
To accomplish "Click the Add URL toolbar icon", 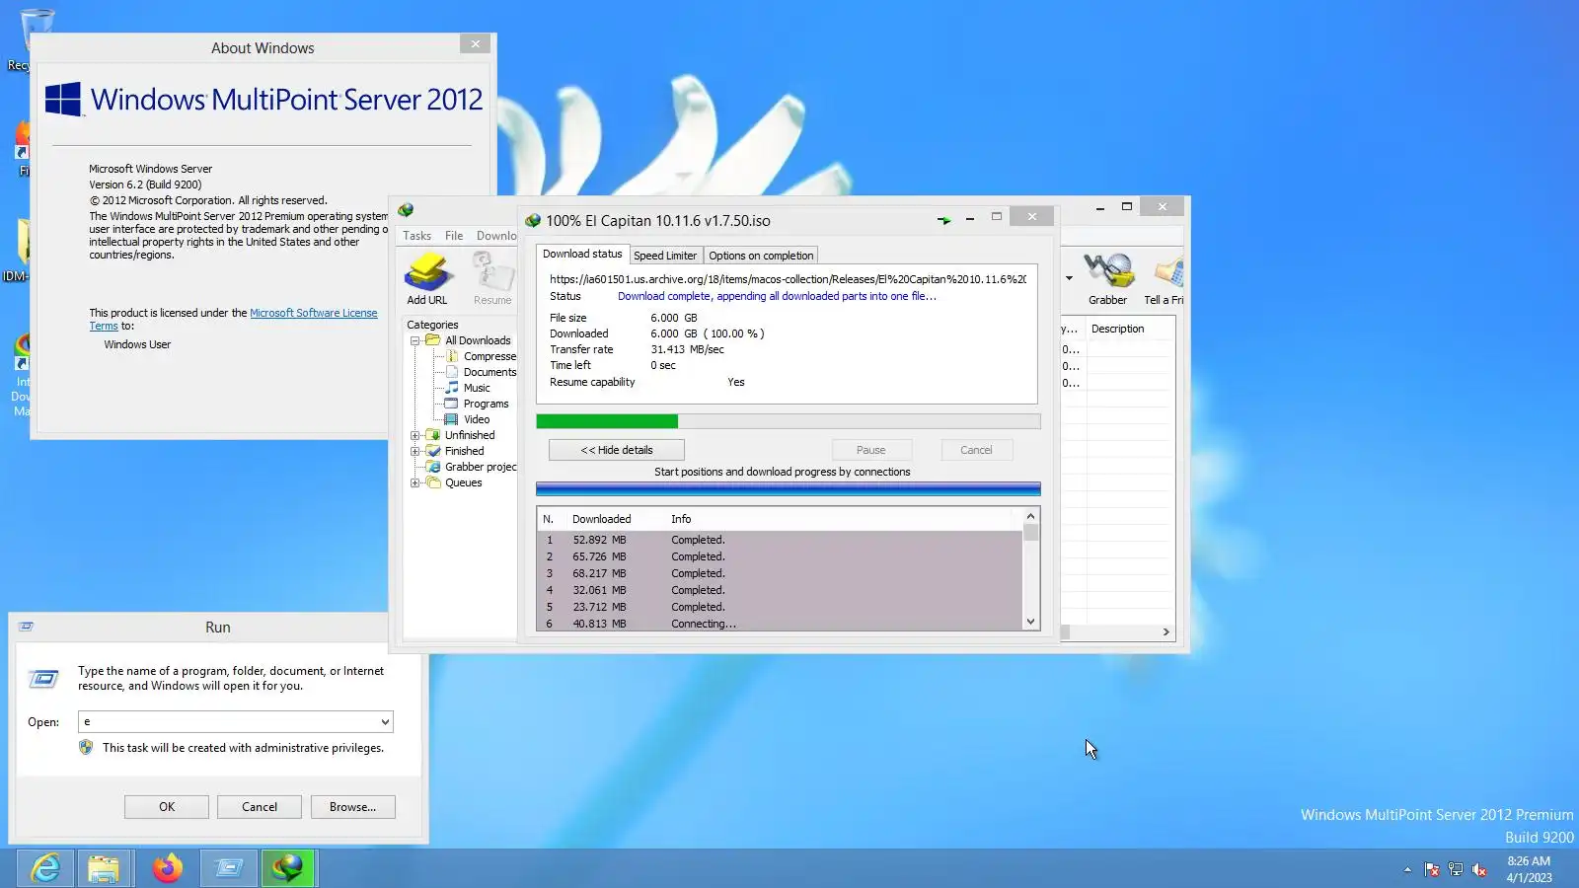I will point(428,271).
